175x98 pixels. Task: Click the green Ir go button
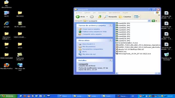coord(154,21)
